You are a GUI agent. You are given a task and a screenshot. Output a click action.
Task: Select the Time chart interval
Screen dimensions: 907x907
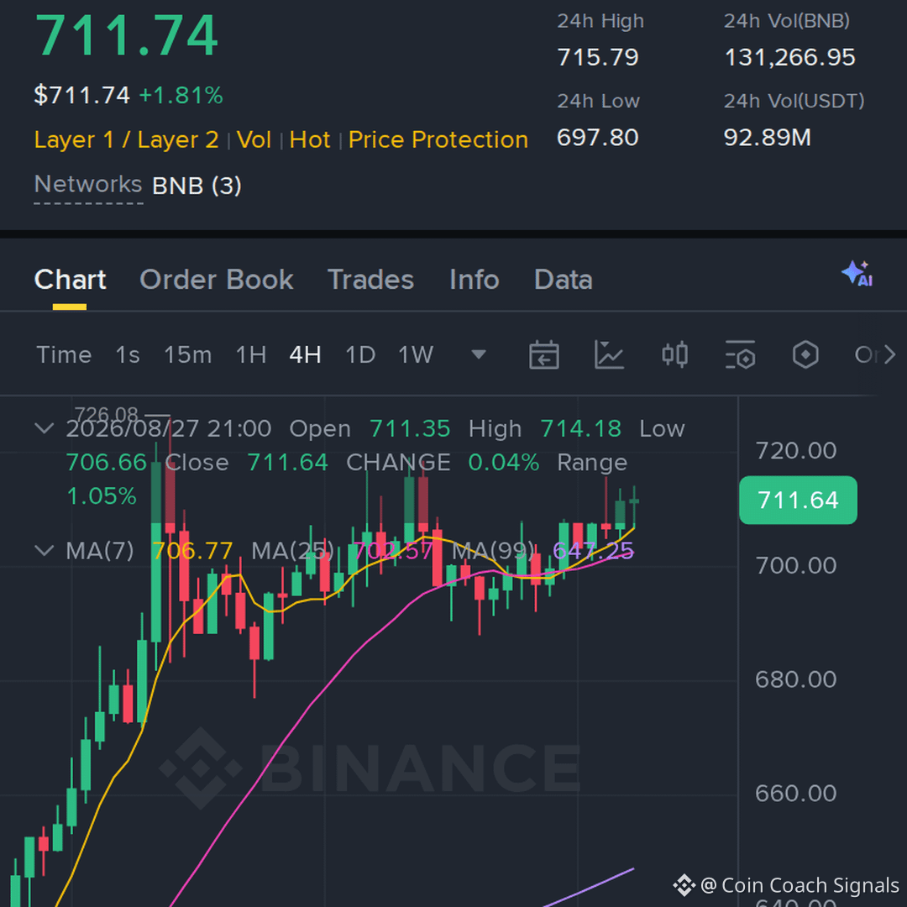pos(64,354)
